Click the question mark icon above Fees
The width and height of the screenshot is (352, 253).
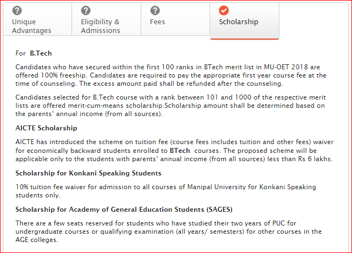(x=155, y=10)
